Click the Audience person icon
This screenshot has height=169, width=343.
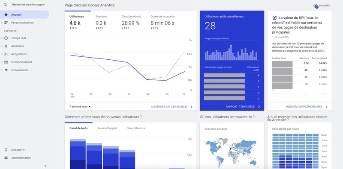[6, 46]
